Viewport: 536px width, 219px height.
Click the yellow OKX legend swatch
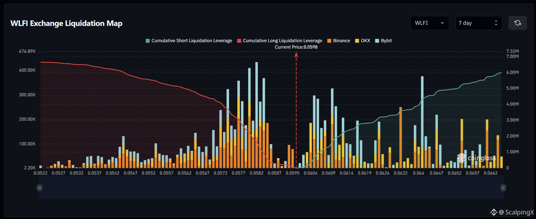click(x=357, y=41)
